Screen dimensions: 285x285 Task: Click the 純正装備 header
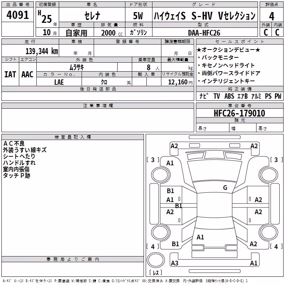(239, 89)
